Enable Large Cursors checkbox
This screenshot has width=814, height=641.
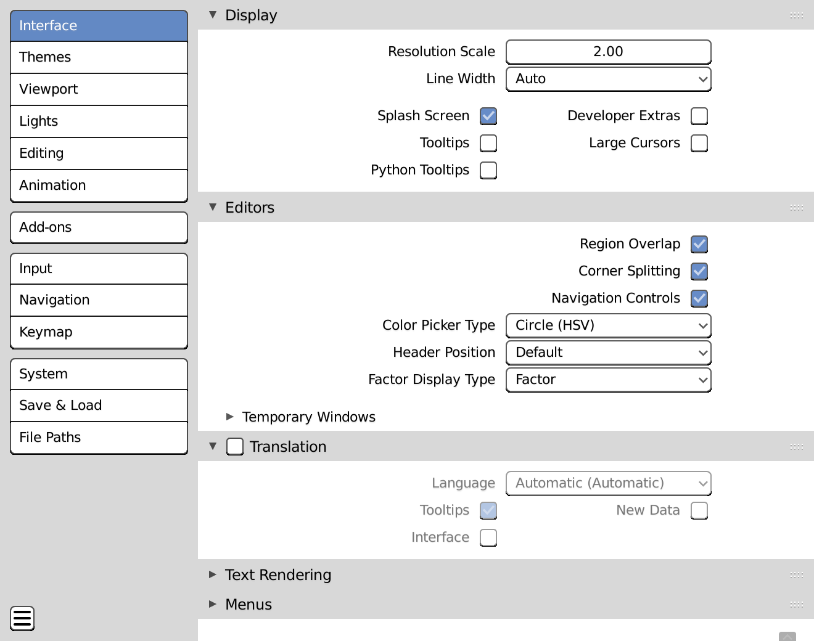699,143
